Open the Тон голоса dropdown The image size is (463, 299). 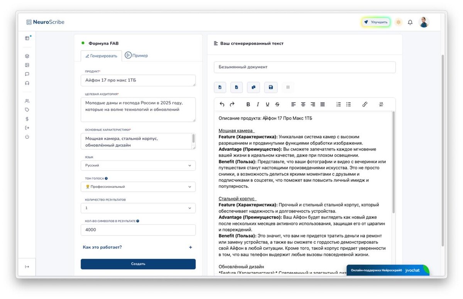[x=138, y=187]
